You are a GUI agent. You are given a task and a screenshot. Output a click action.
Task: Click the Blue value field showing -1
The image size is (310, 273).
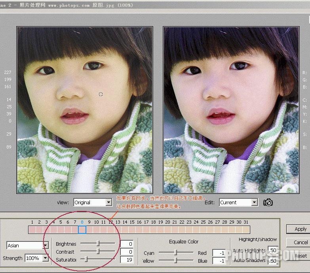point(219,261)
